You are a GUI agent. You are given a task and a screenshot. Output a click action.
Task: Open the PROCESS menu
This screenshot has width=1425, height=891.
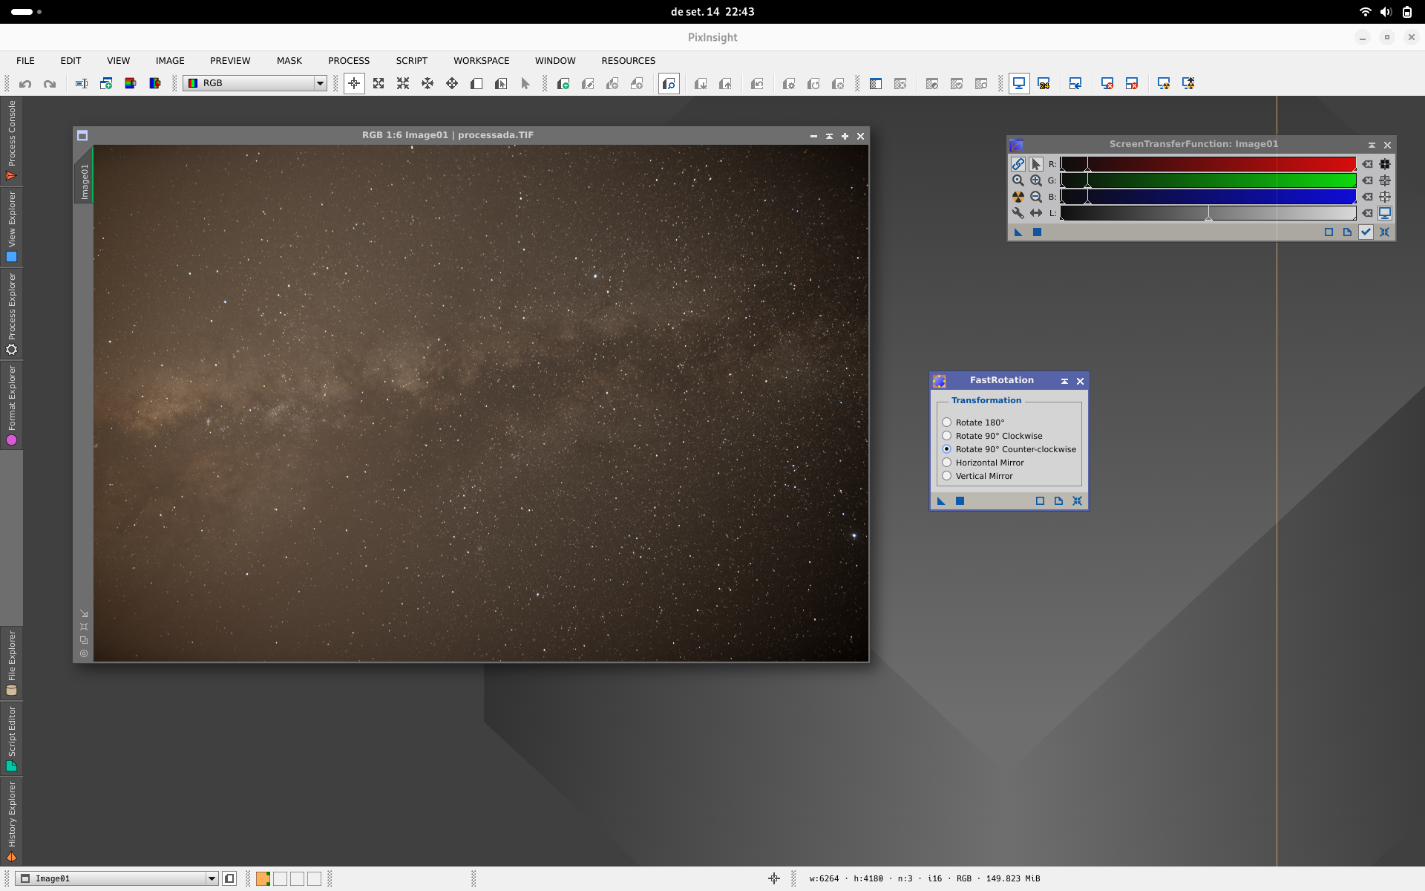(x=349, y=61)
